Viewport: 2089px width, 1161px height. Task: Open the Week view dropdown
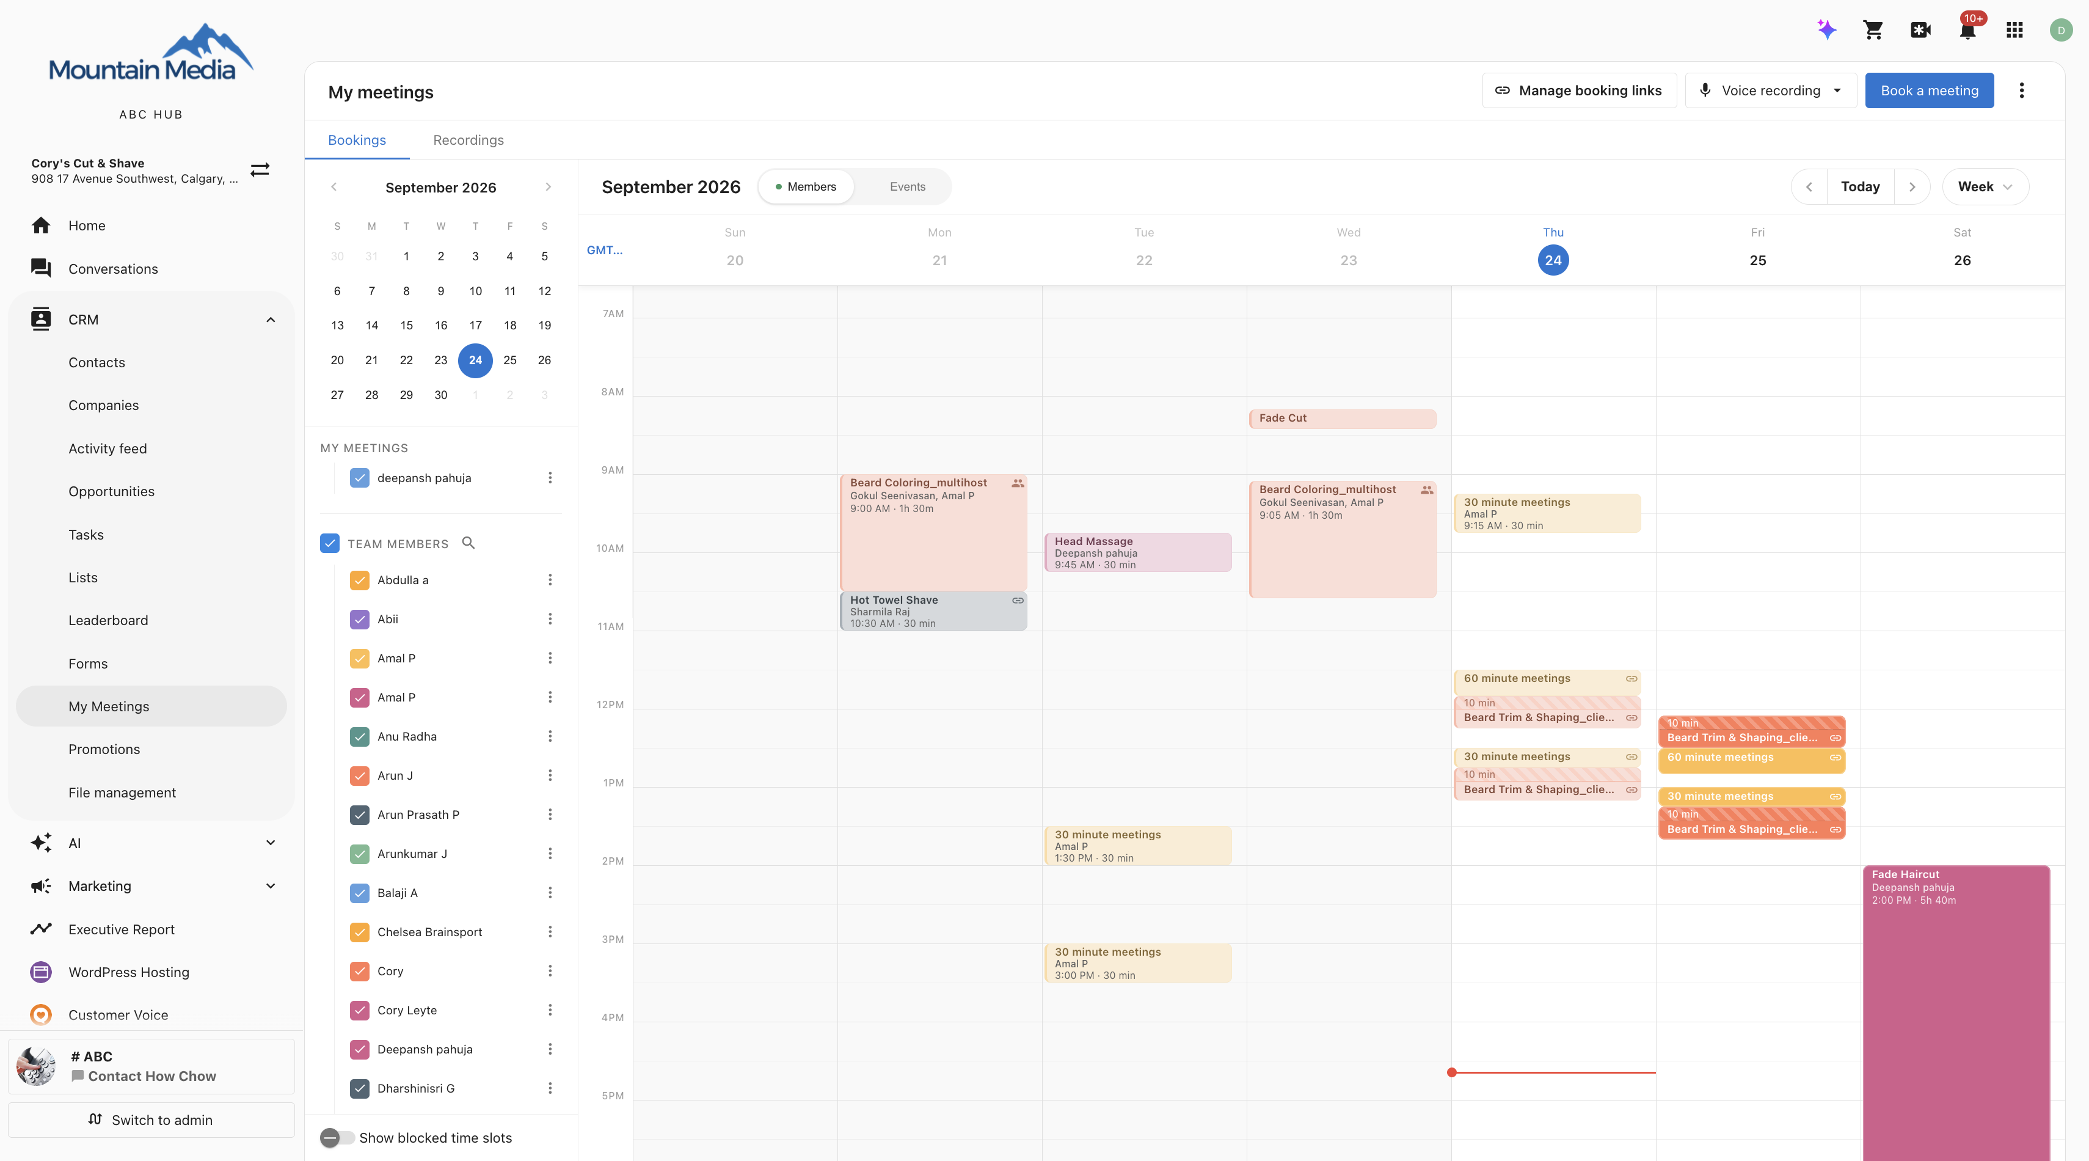[1985, 186]
